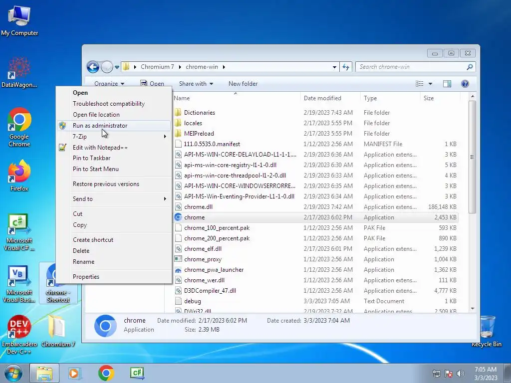
Task: Click the file list vertical scrollbar thumb
Action: pyautogui.click(x=472, y=157)
